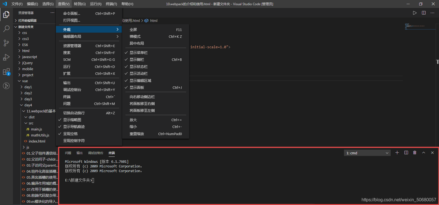The height and width of the screenshot is (205, 439).
Task: Expand the mobile folder
Action: point(27,69)
